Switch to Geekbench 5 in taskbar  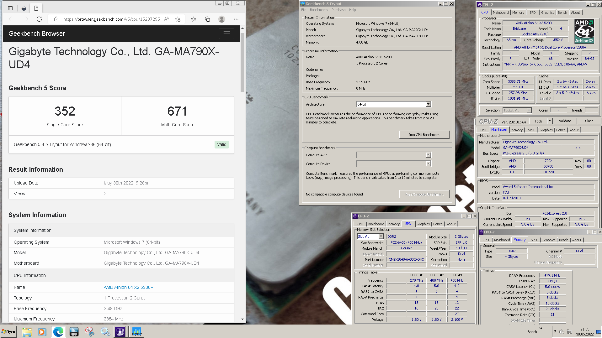click(136, 332)
